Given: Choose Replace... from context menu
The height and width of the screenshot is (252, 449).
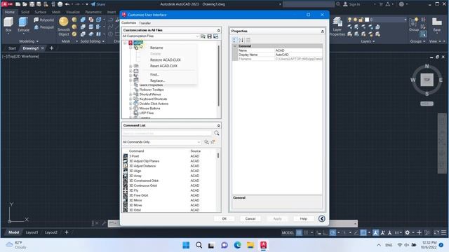Looking at the screenshot, I should [157, 81].
